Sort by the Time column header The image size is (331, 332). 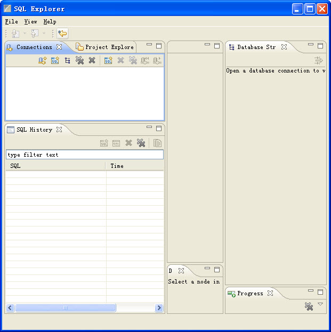tap(133, 166)
